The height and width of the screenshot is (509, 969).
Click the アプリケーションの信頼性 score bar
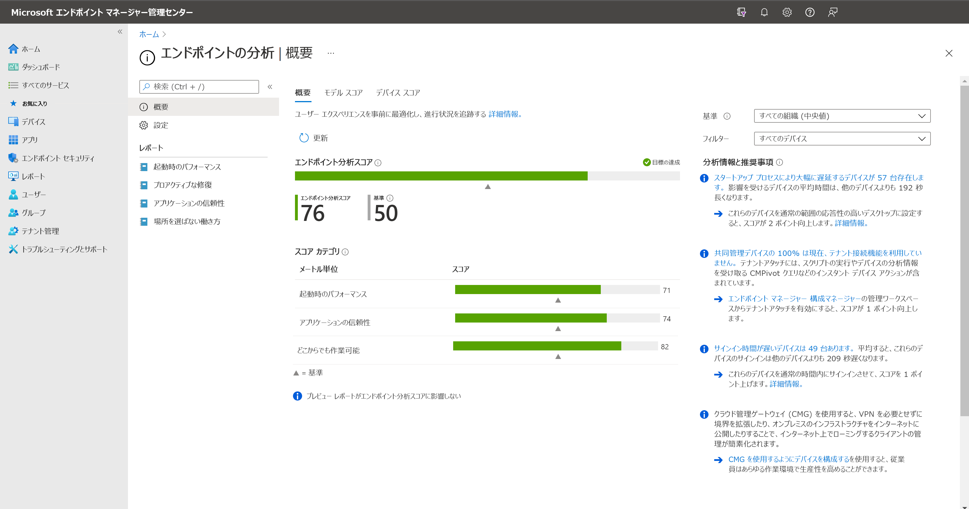(557, 318)
